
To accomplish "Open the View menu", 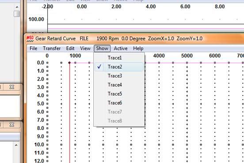I will coord(85,48).
